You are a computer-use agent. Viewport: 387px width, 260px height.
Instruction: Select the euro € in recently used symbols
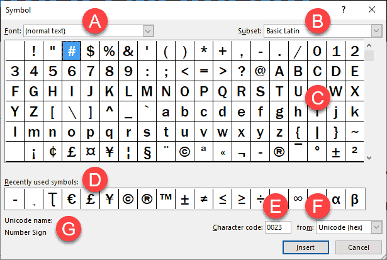71,199
